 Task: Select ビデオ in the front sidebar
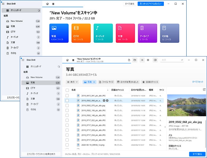[x=33, y=88]
